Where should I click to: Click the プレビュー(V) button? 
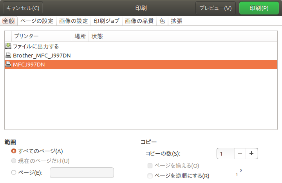[215, 8]
